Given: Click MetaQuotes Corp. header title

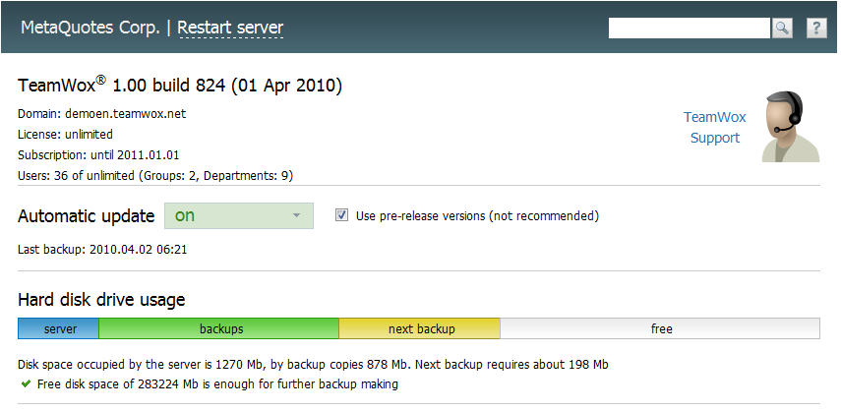Looking at the screenshot, I should click(x=90, y=28).
